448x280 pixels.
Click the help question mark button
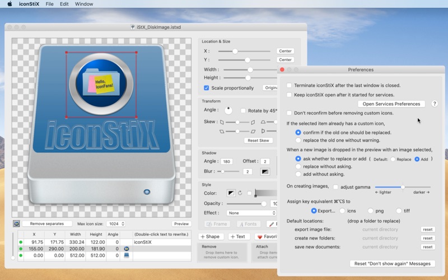(435, 104)
